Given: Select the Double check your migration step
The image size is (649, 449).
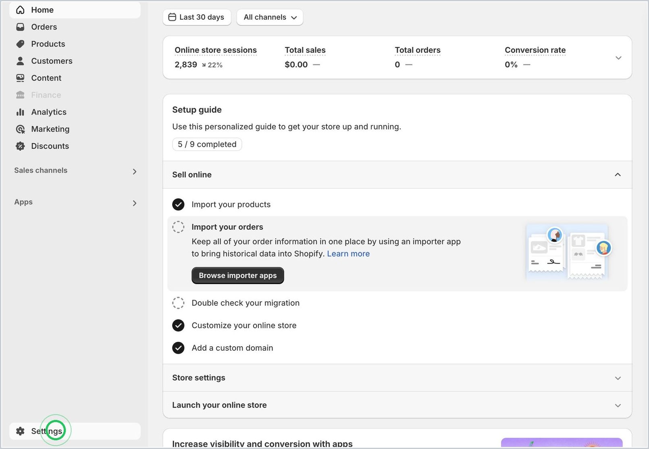Looking at the screenshot, I should 245,303.
